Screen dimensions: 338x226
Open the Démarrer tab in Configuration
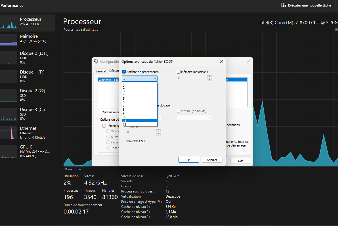tap(114, 71)
